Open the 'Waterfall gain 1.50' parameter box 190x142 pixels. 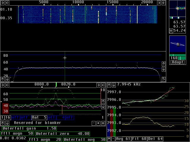click(29, 128)
